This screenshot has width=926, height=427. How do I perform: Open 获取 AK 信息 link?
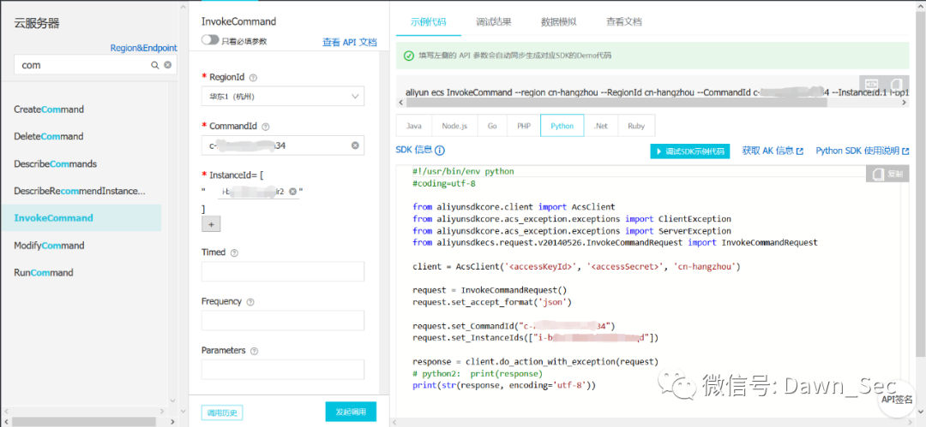773,151
